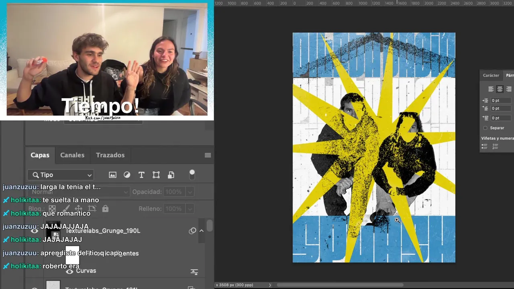
Task: Click the 'Viñetas y numera' section label
Action: [x=498, y=138]
